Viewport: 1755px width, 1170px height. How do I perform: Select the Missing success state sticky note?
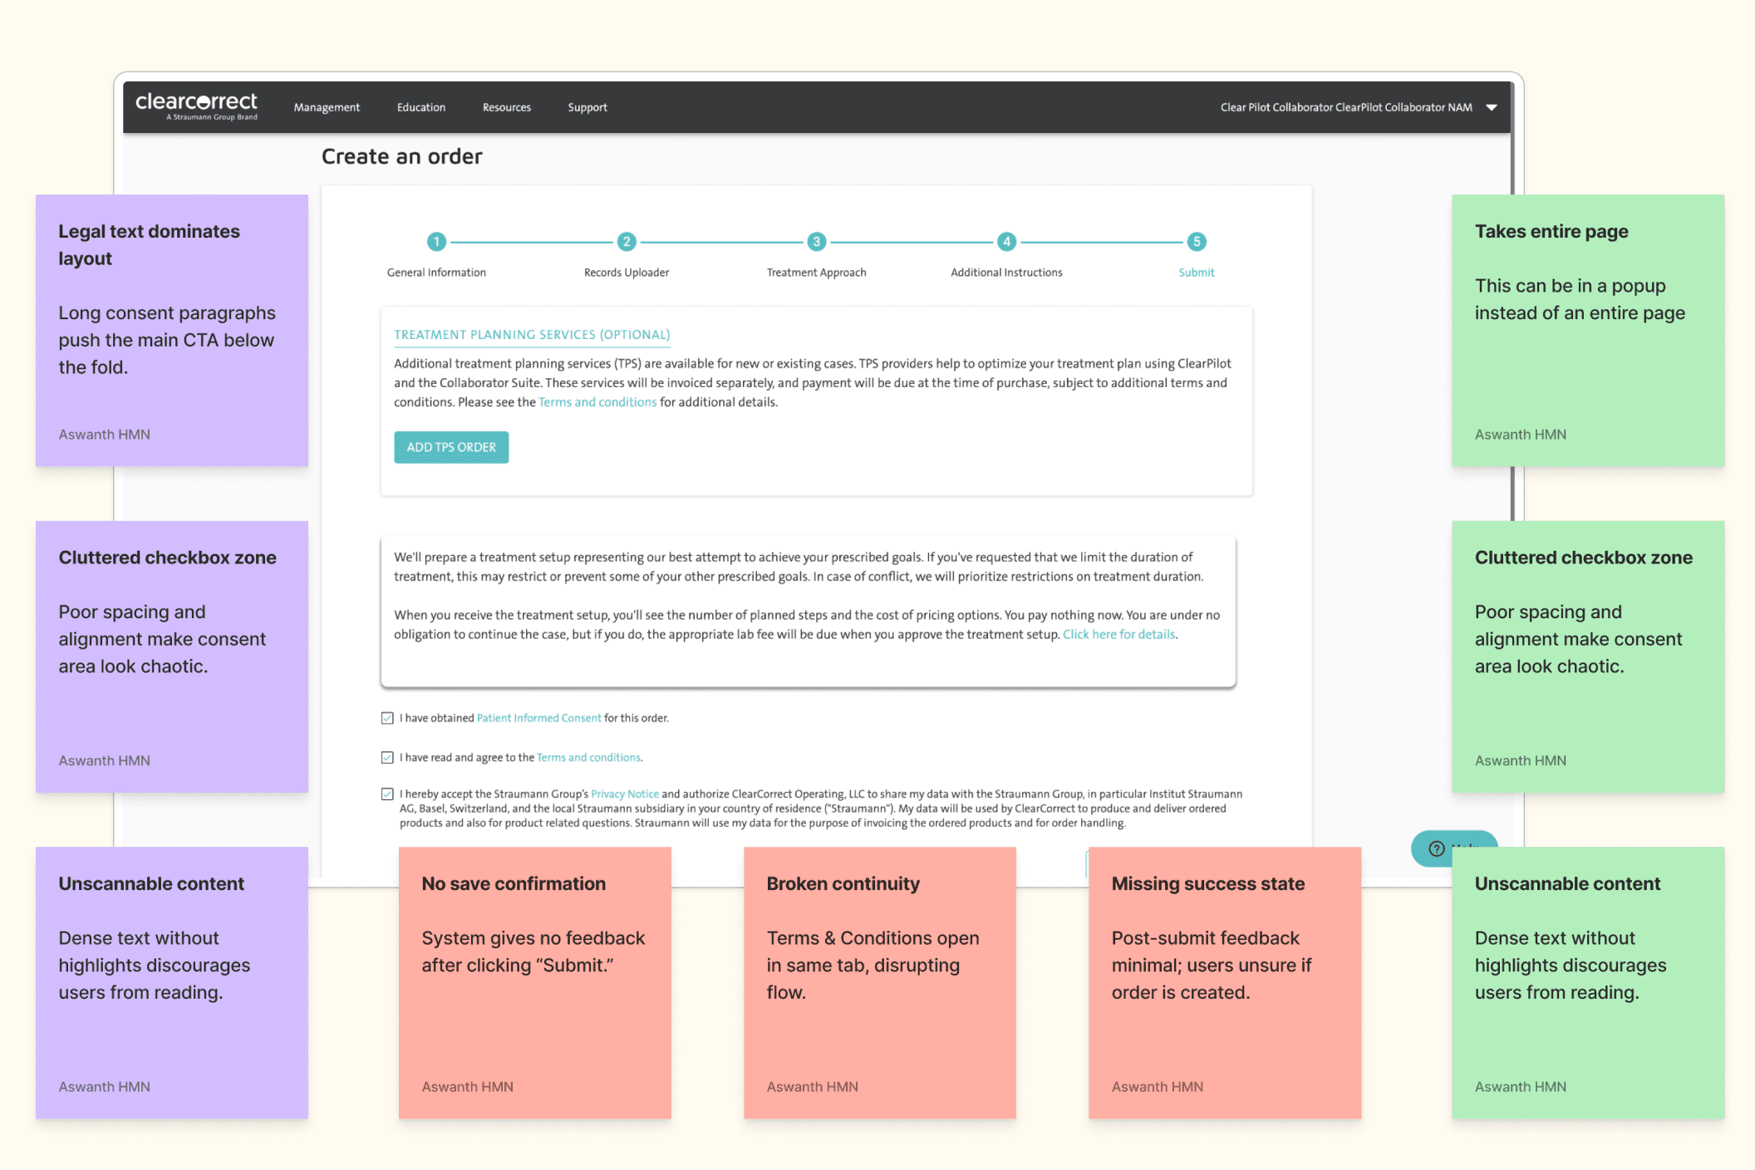tap(1224, 981)
